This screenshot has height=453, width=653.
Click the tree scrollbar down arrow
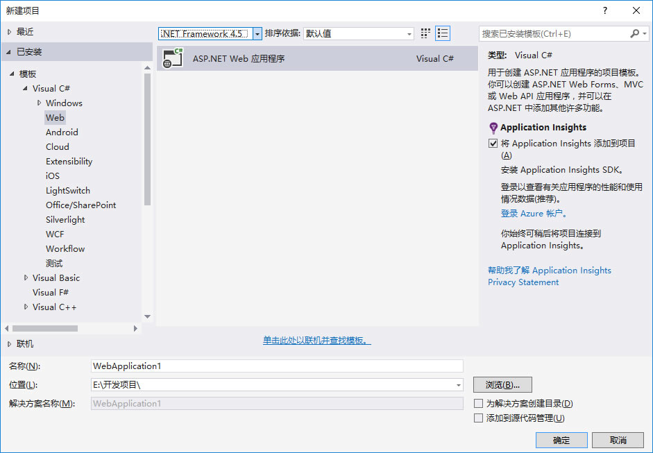(x=147, y=316)
